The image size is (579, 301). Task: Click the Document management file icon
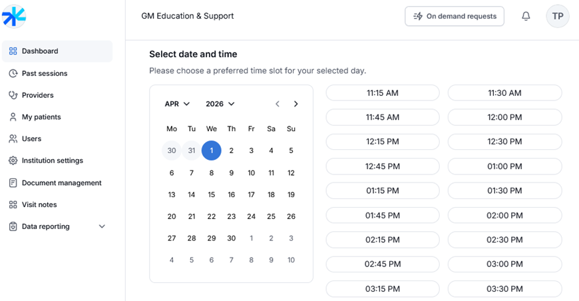click(13, 183)
